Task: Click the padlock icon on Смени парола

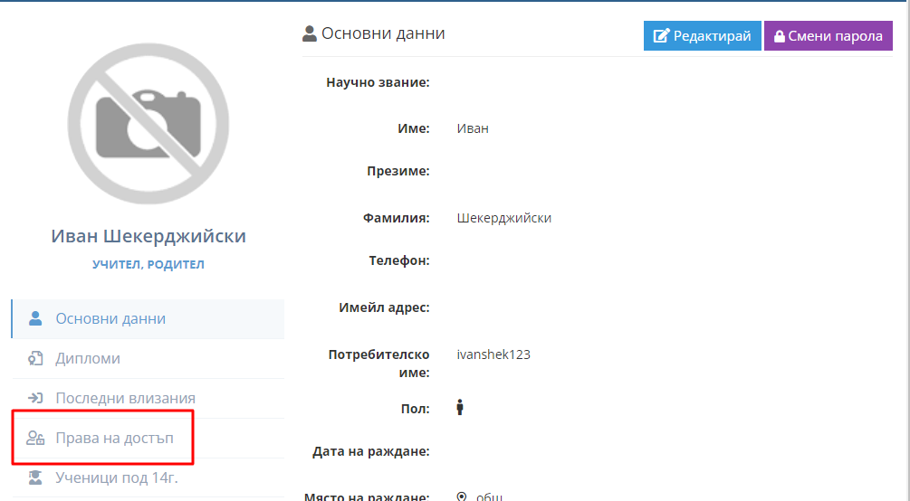Action: (779, 37)
